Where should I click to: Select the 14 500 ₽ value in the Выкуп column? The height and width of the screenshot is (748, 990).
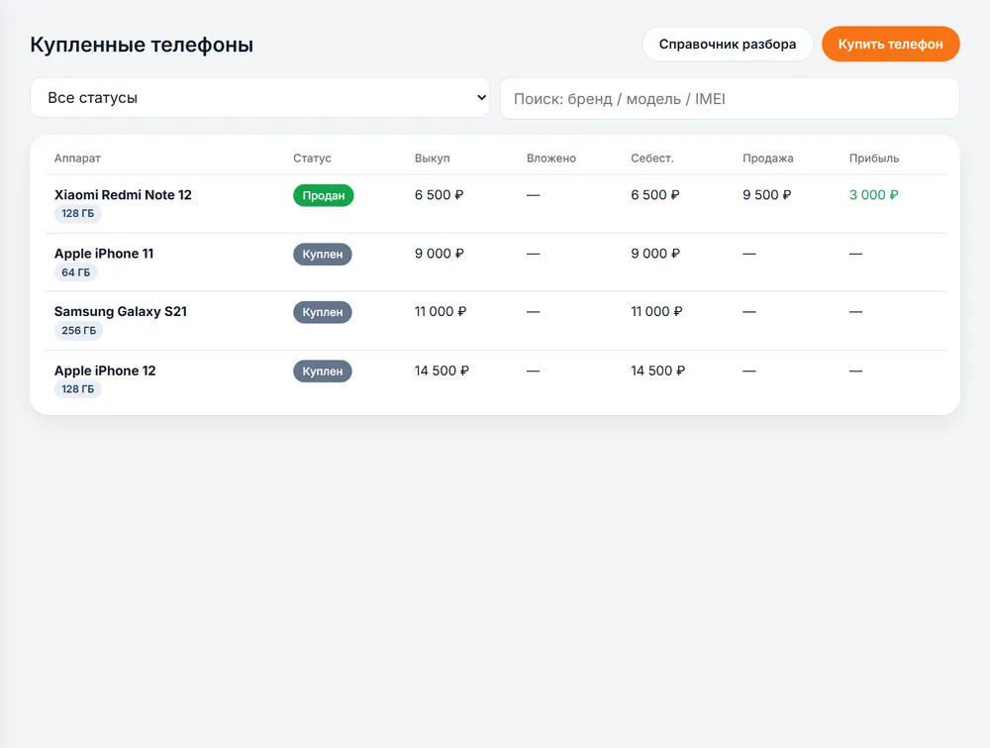(x=442, y=371)
